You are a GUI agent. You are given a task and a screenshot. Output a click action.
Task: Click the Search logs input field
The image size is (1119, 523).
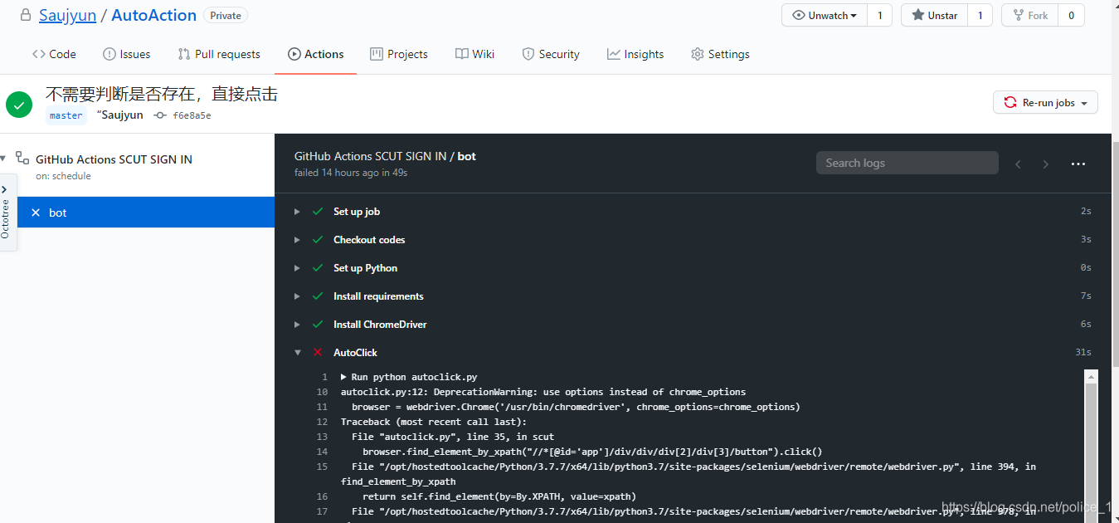click(907, 163)
